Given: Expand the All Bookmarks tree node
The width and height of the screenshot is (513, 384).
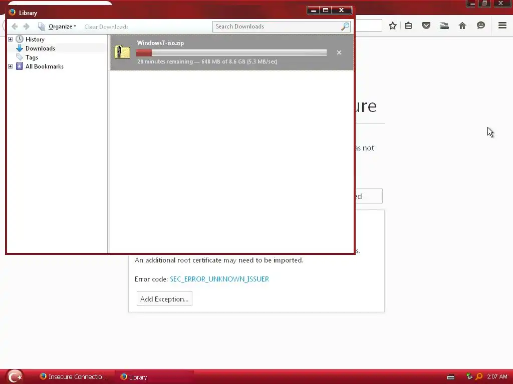Looking at the screenshot, I should click(x=10, y=66).
